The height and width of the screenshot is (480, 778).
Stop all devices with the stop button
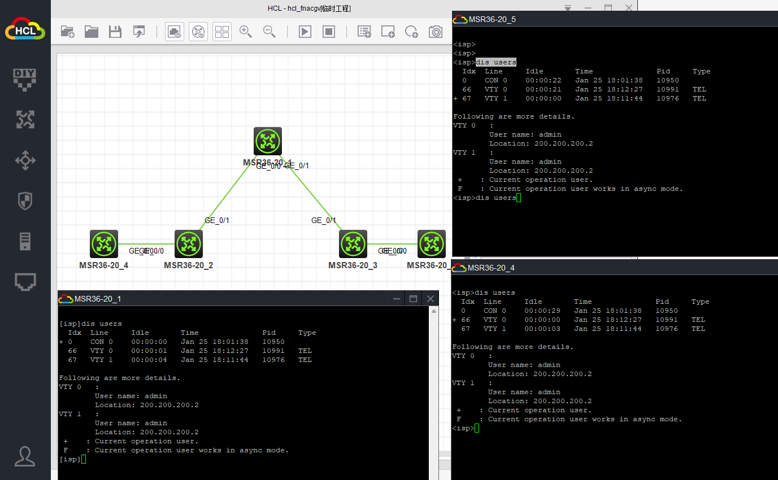329,32
